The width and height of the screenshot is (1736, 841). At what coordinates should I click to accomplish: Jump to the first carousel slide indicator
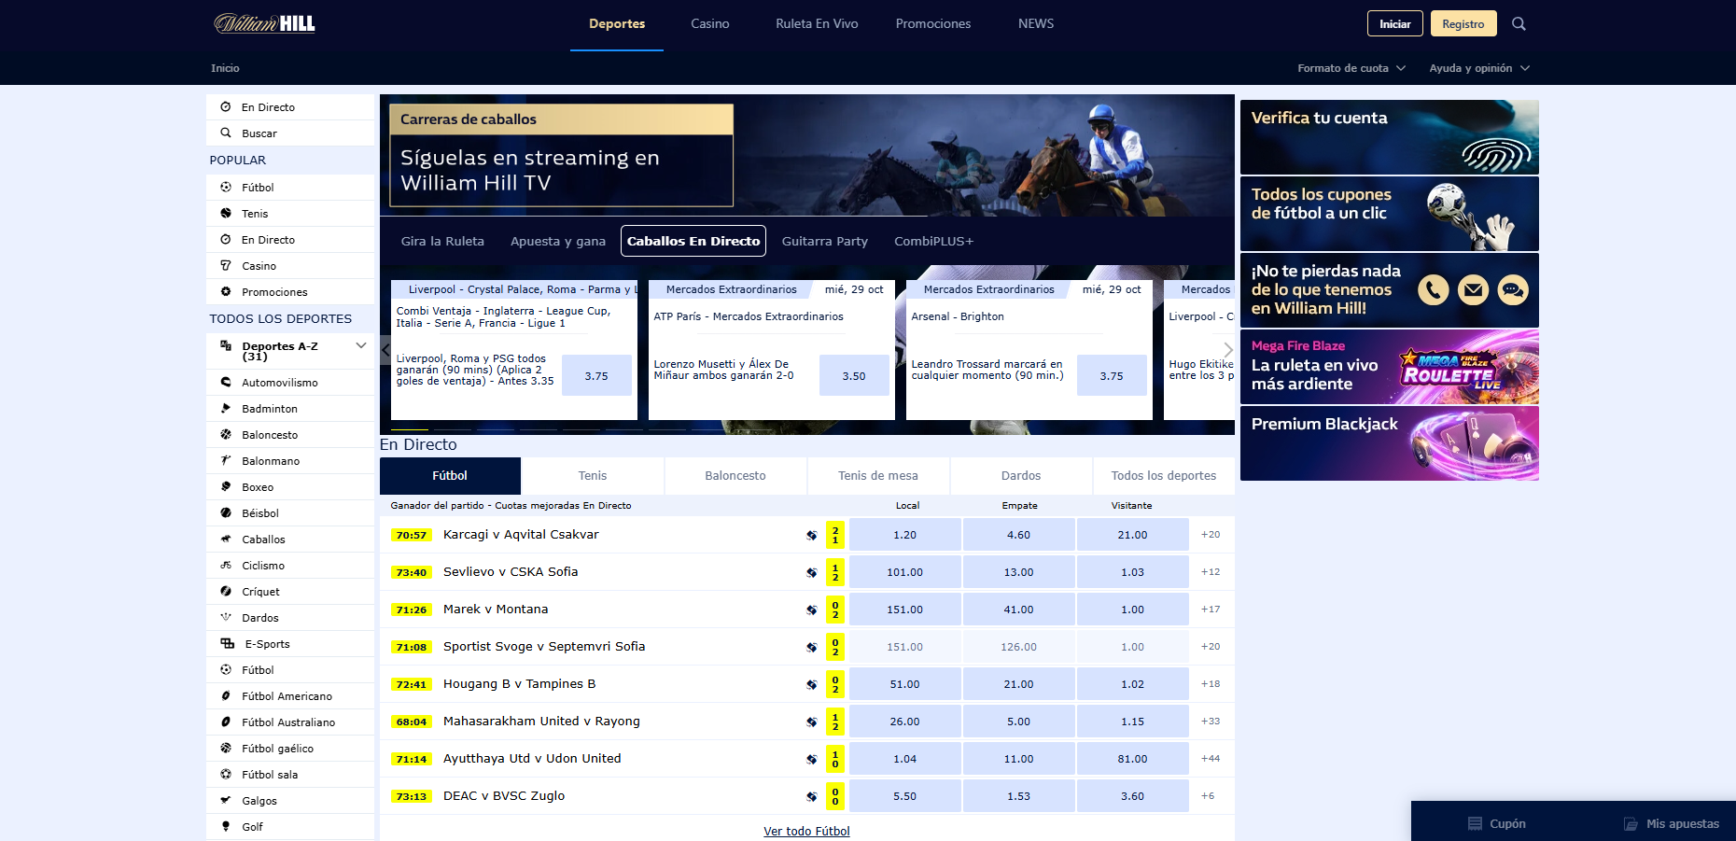(410, 429)
